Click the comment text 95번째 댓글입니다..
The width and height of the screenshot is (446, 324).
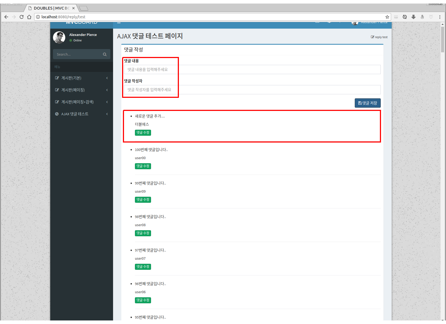click(150, 317)
